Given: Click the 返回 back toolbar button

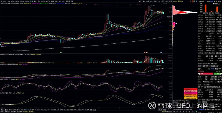Looking at the screenshot, I should (x=170, y=1).
